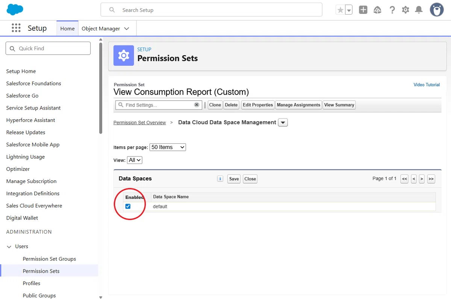Select Permission Sets in the sidebar

click(x=41, y=271)
